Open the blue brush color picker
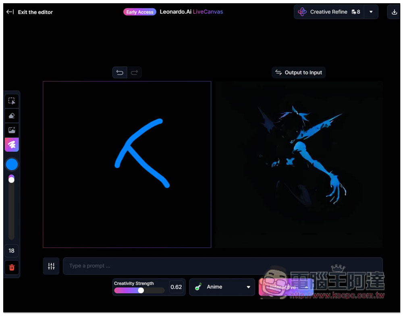Image resolution: width=403 pixels, height=316 pixels. 12,164
